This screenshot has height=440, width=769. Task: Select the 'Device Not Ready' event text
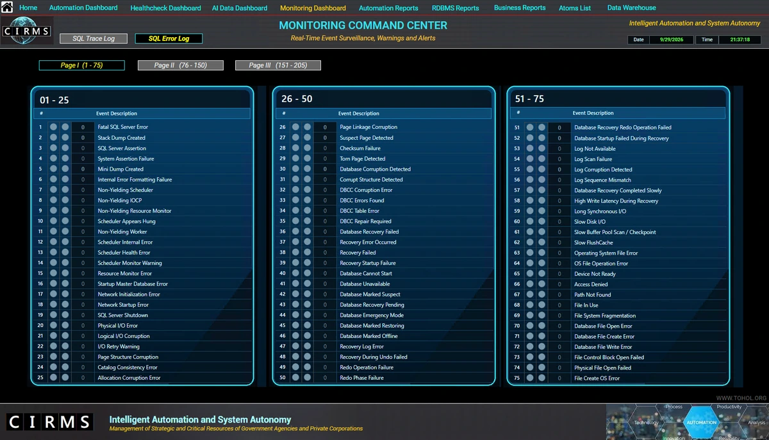pyautogui.click(x=595, y=274)
